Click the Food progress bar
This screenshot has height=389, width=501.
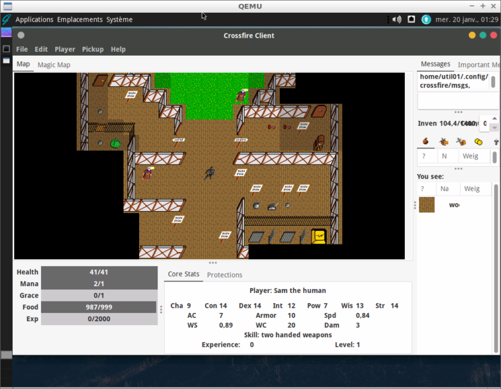click(99, 307)
